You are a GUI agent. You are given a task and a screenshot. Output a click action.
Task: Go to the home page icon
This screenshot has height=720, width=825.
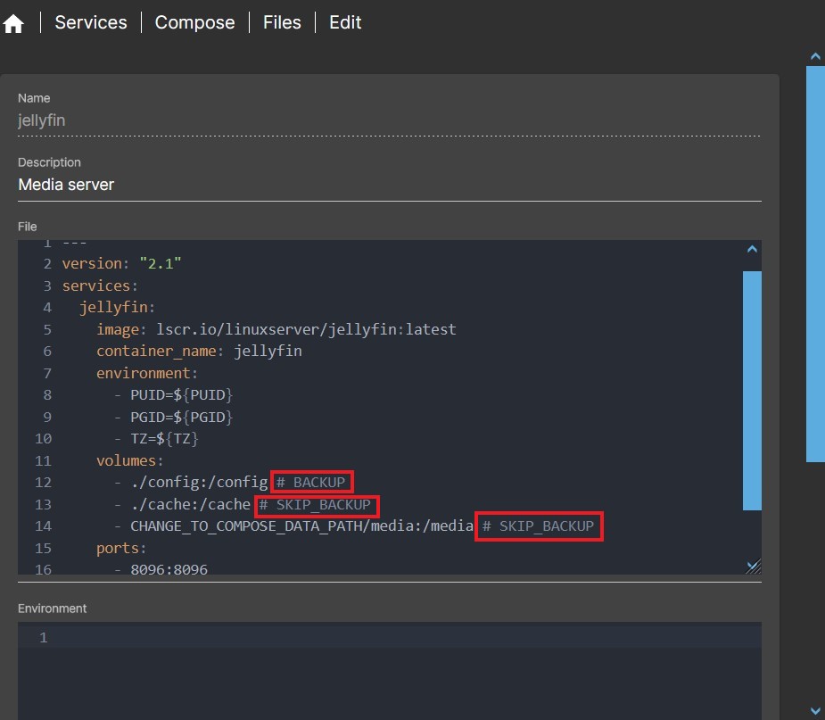(x=13, y=23)
